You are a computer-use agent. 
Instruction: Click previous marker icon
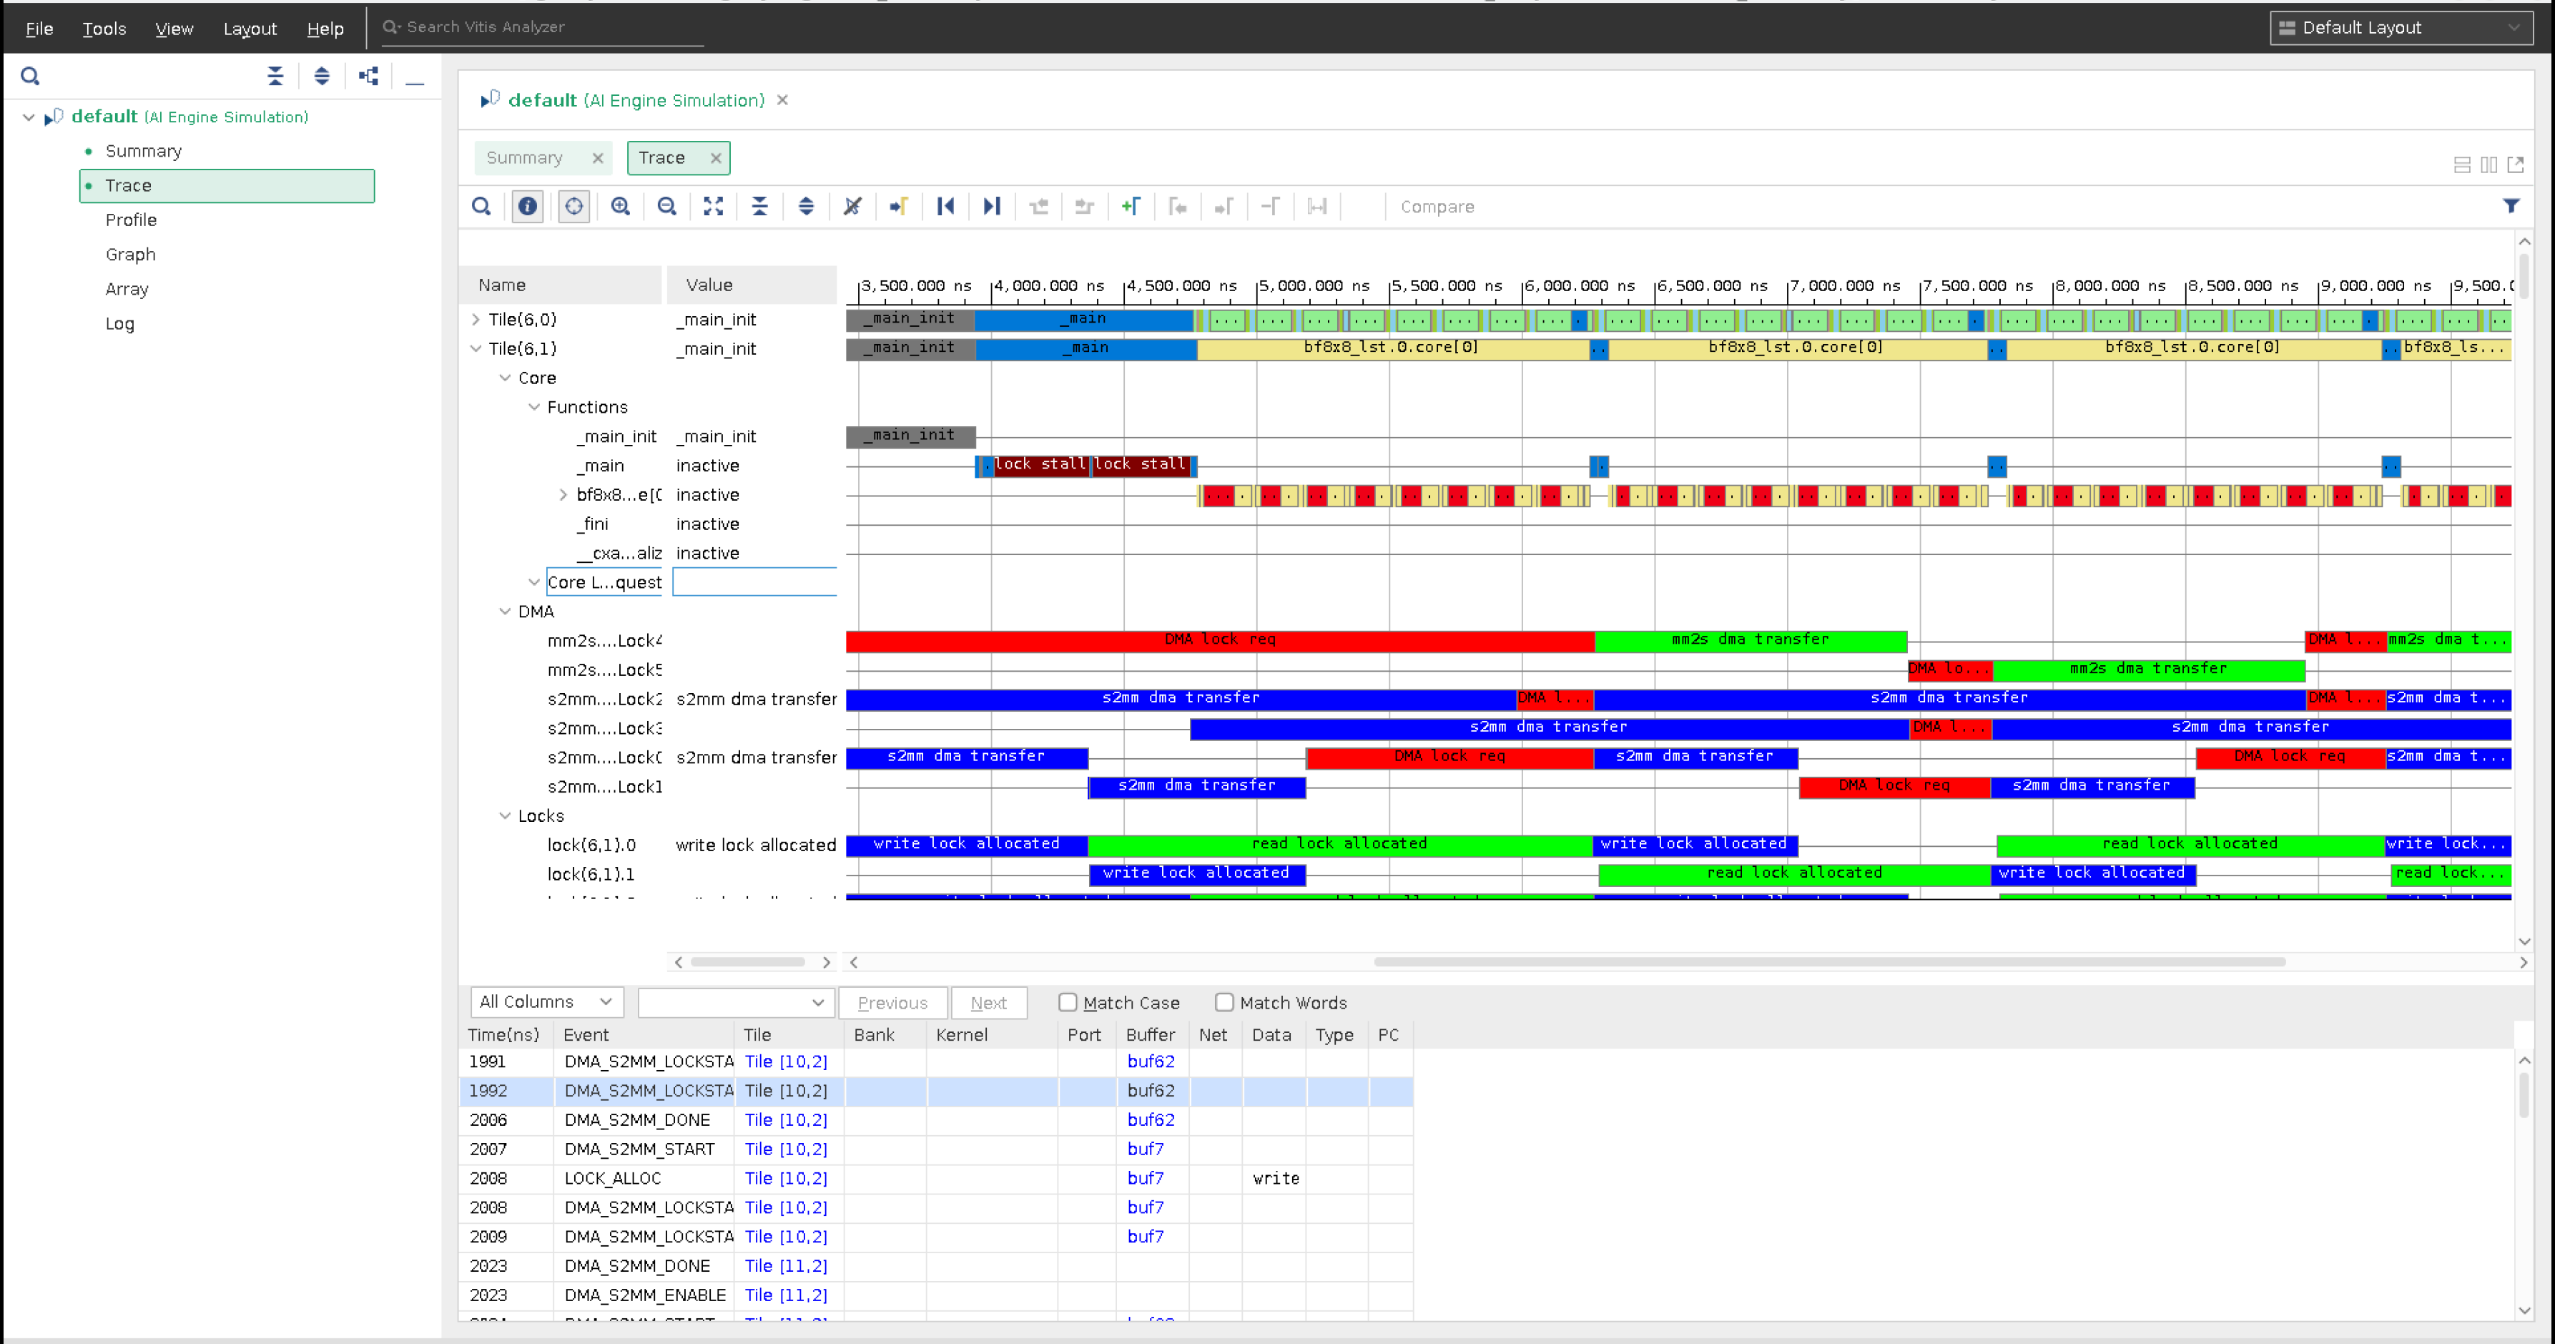click(x=1177, y=206)
